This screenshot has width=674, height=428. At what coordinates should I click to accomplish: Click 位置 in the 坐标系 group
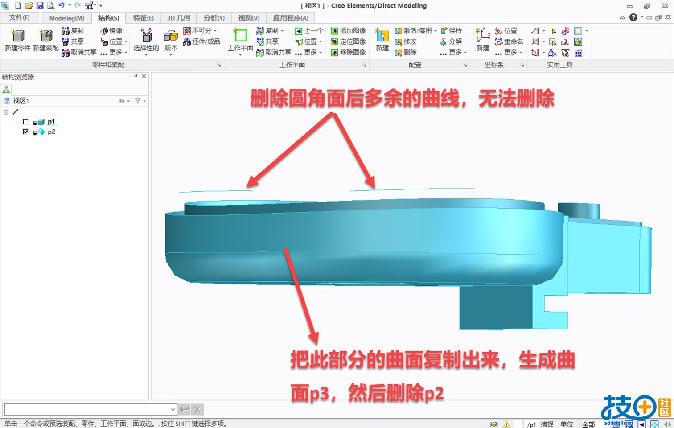pyautogui.click(x=506, y=31)
